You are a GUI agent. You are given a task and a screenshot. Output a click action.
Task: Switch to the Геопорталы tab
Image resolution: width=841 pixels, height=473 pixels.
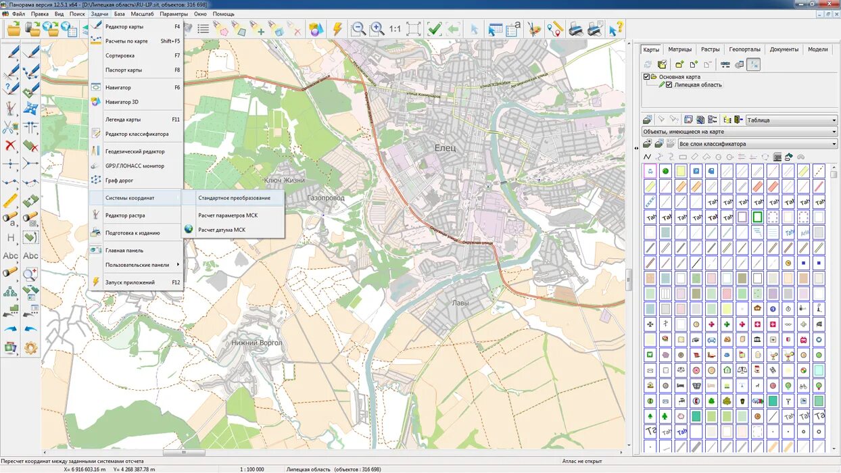pyautogui.click(x=744, y=49)
